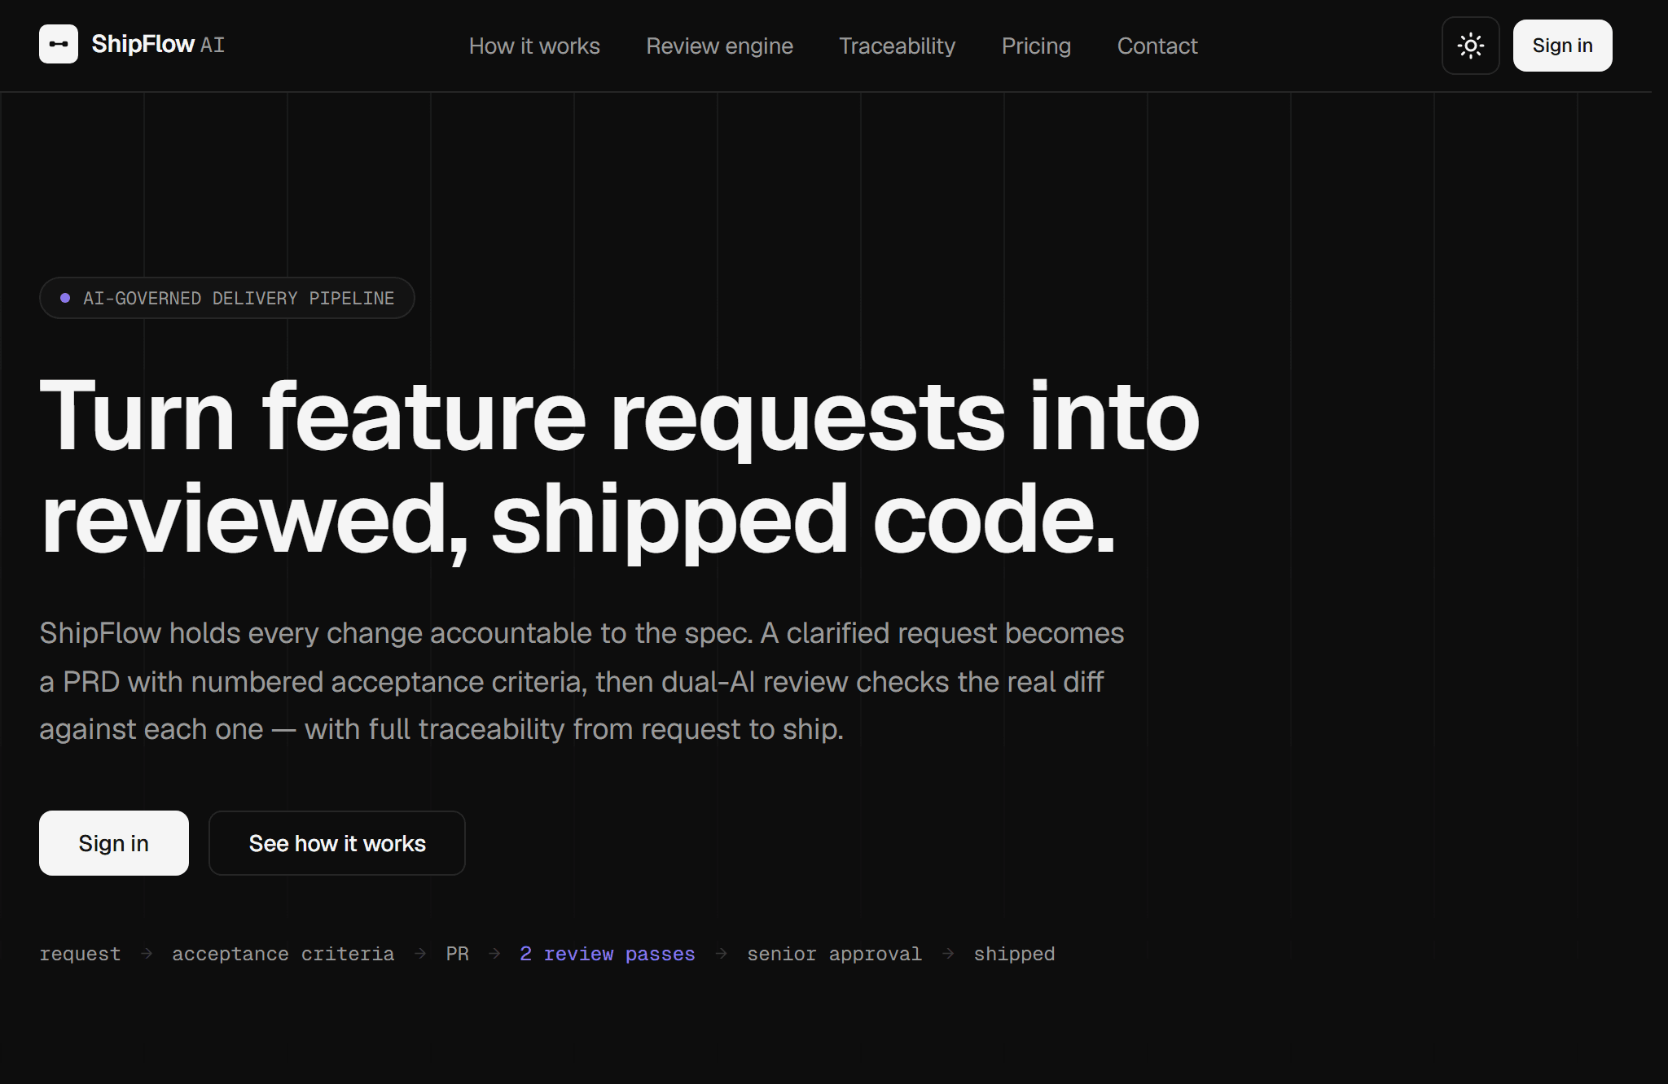Click arrow between request and acceptance criteria
This screenshot has height=1084, width=1668.
click(147, 953)
